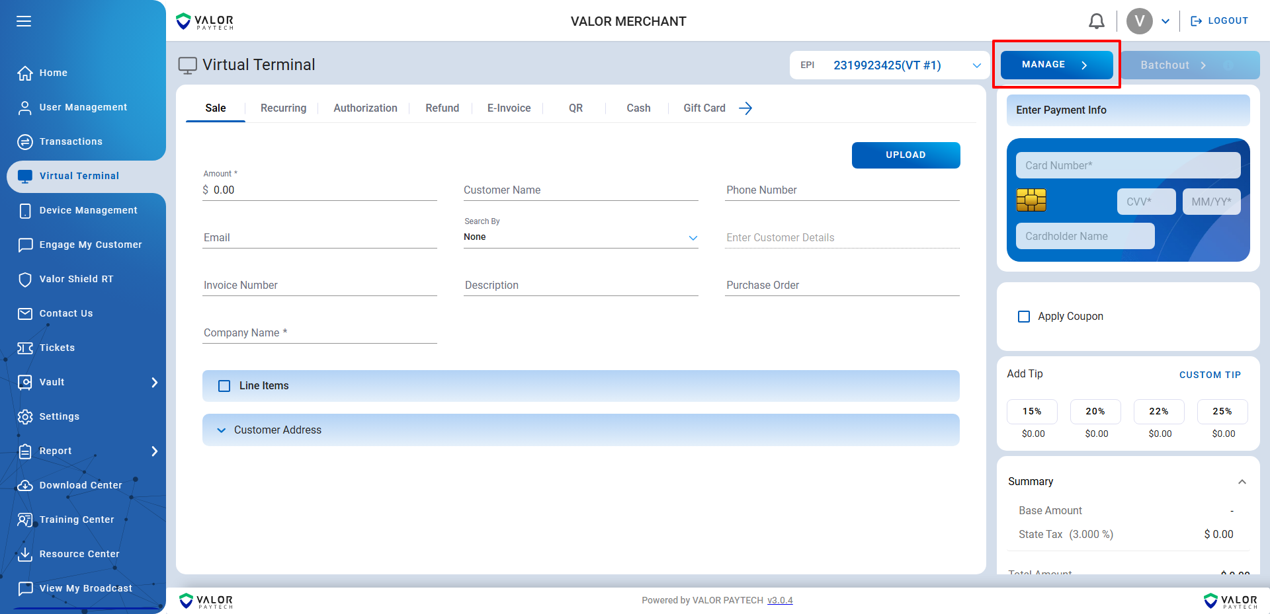The width and height of the screenshot is (1270, 614).
Task: Open the user profile dropdown chevron
Action: pyautogui.click(x=1165, y=21)
